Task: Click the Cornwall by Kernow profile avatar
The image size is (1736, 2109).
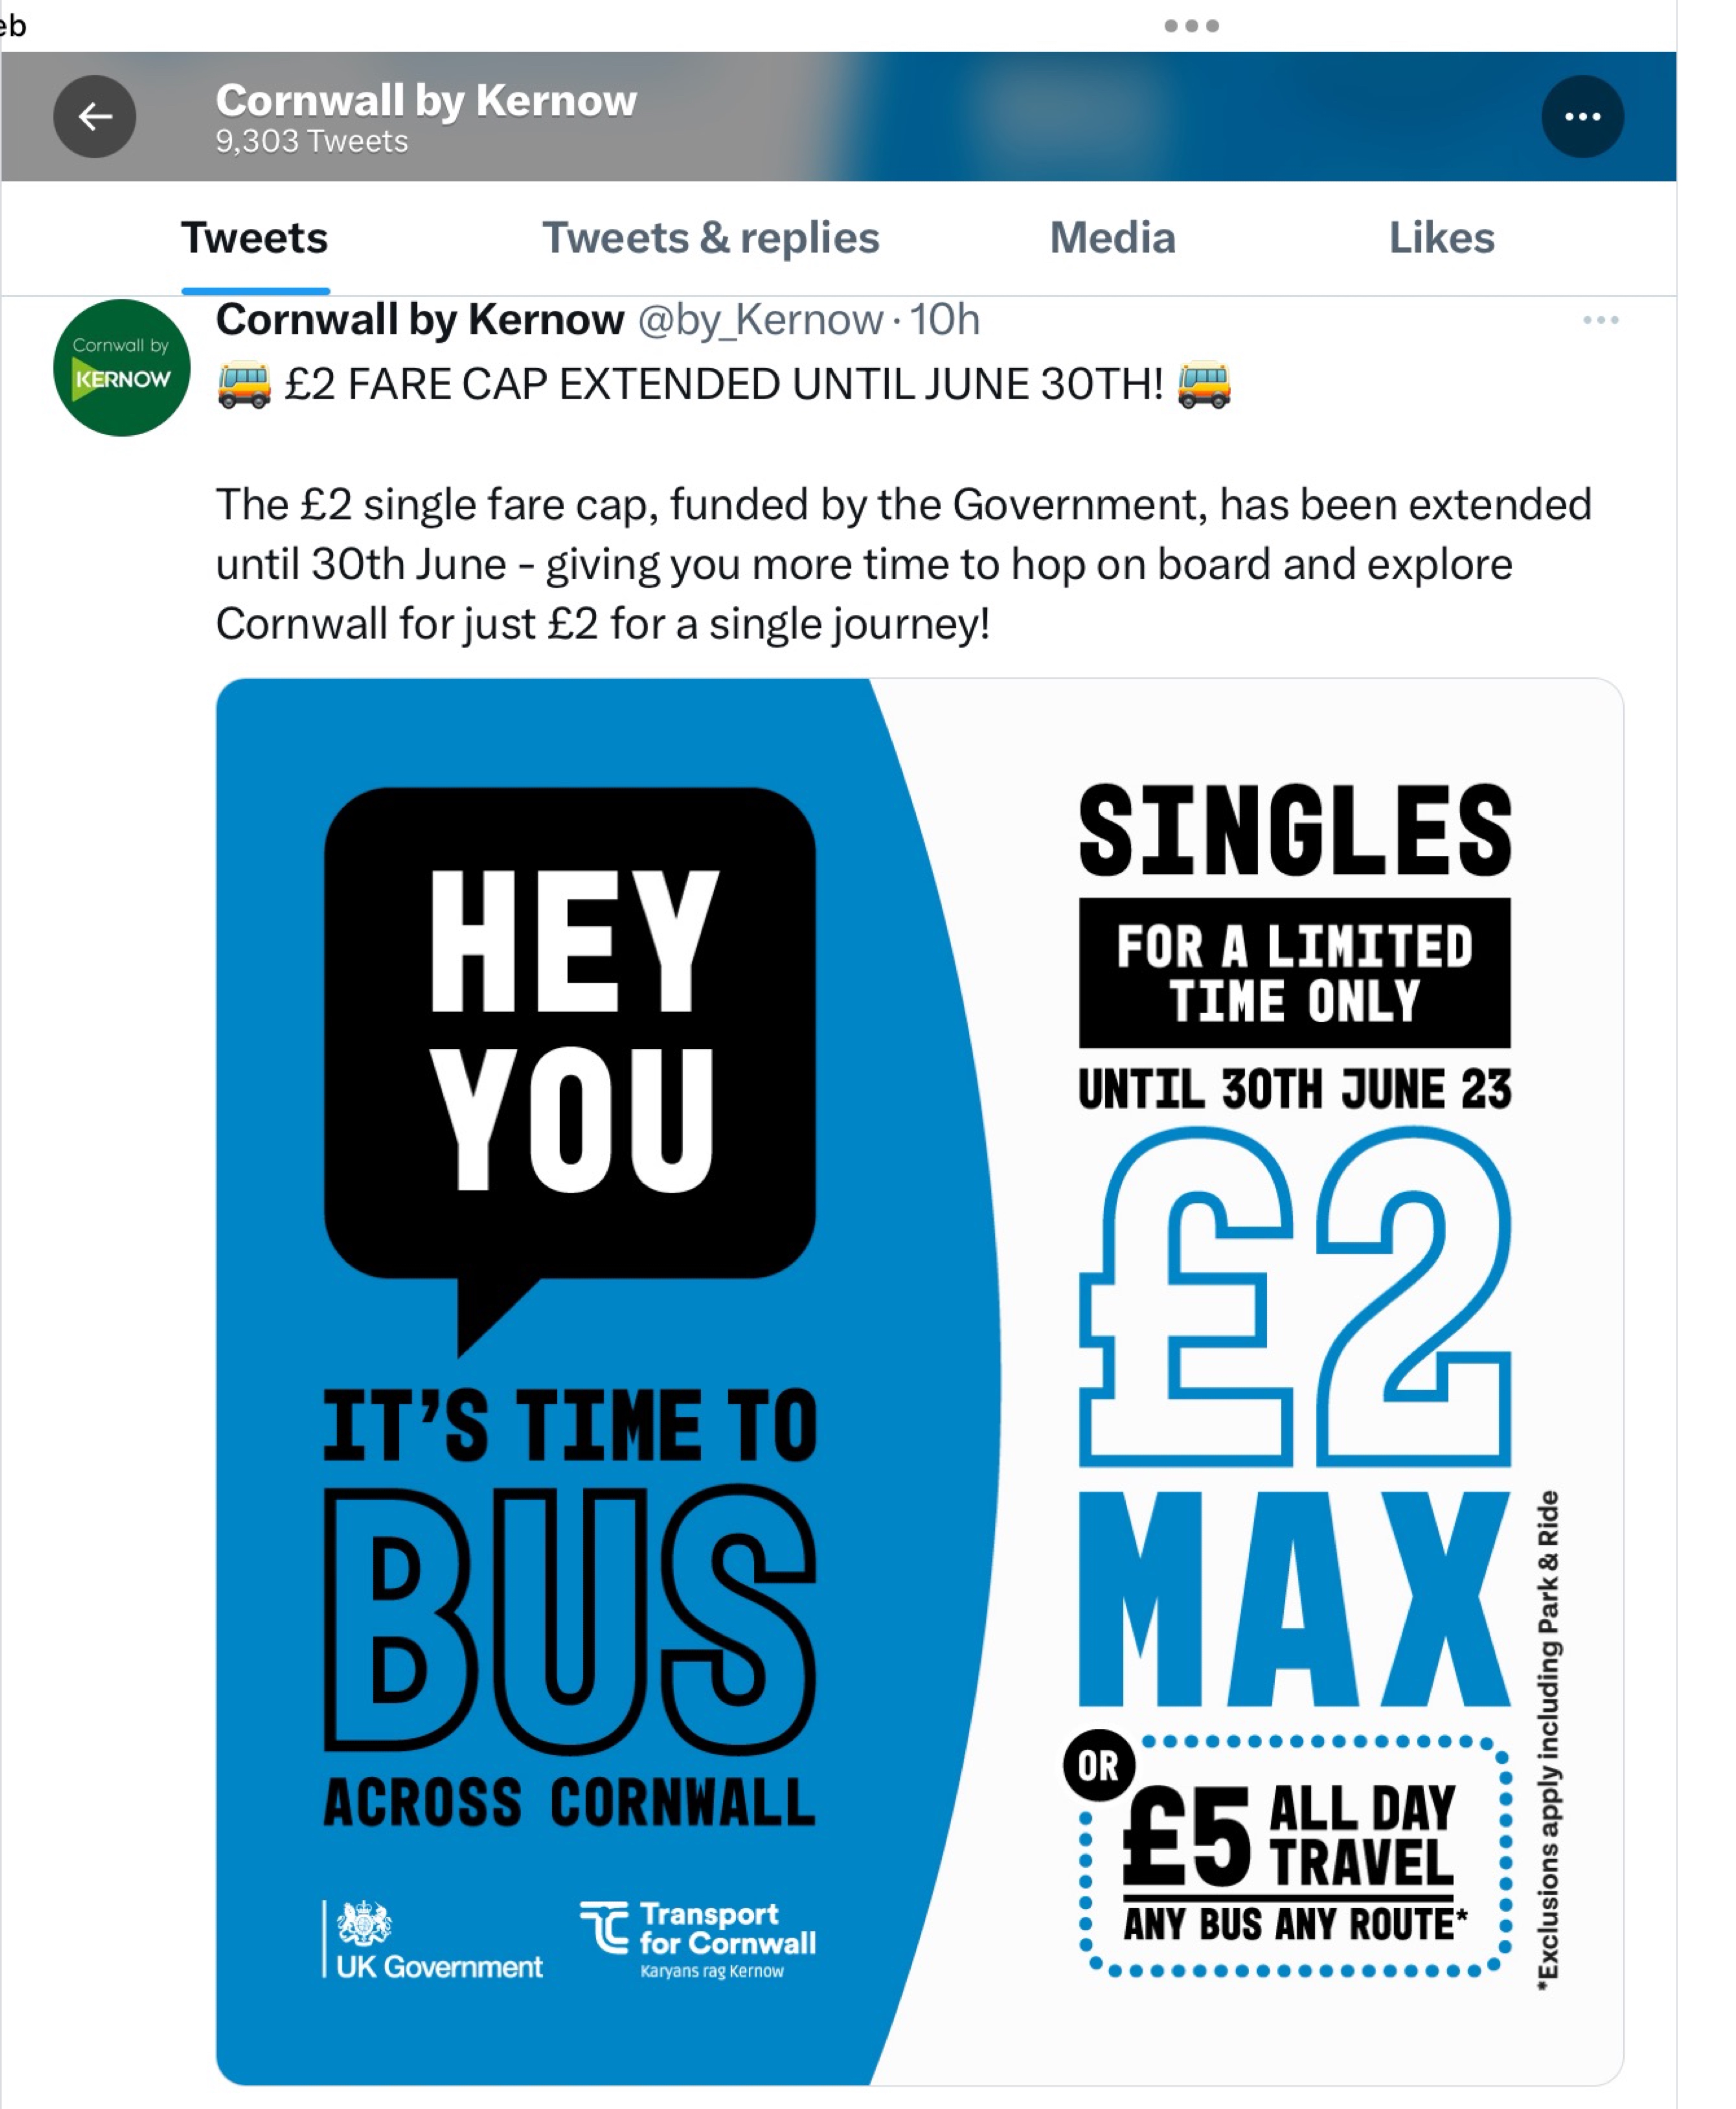Action: [x=121, y=368]
